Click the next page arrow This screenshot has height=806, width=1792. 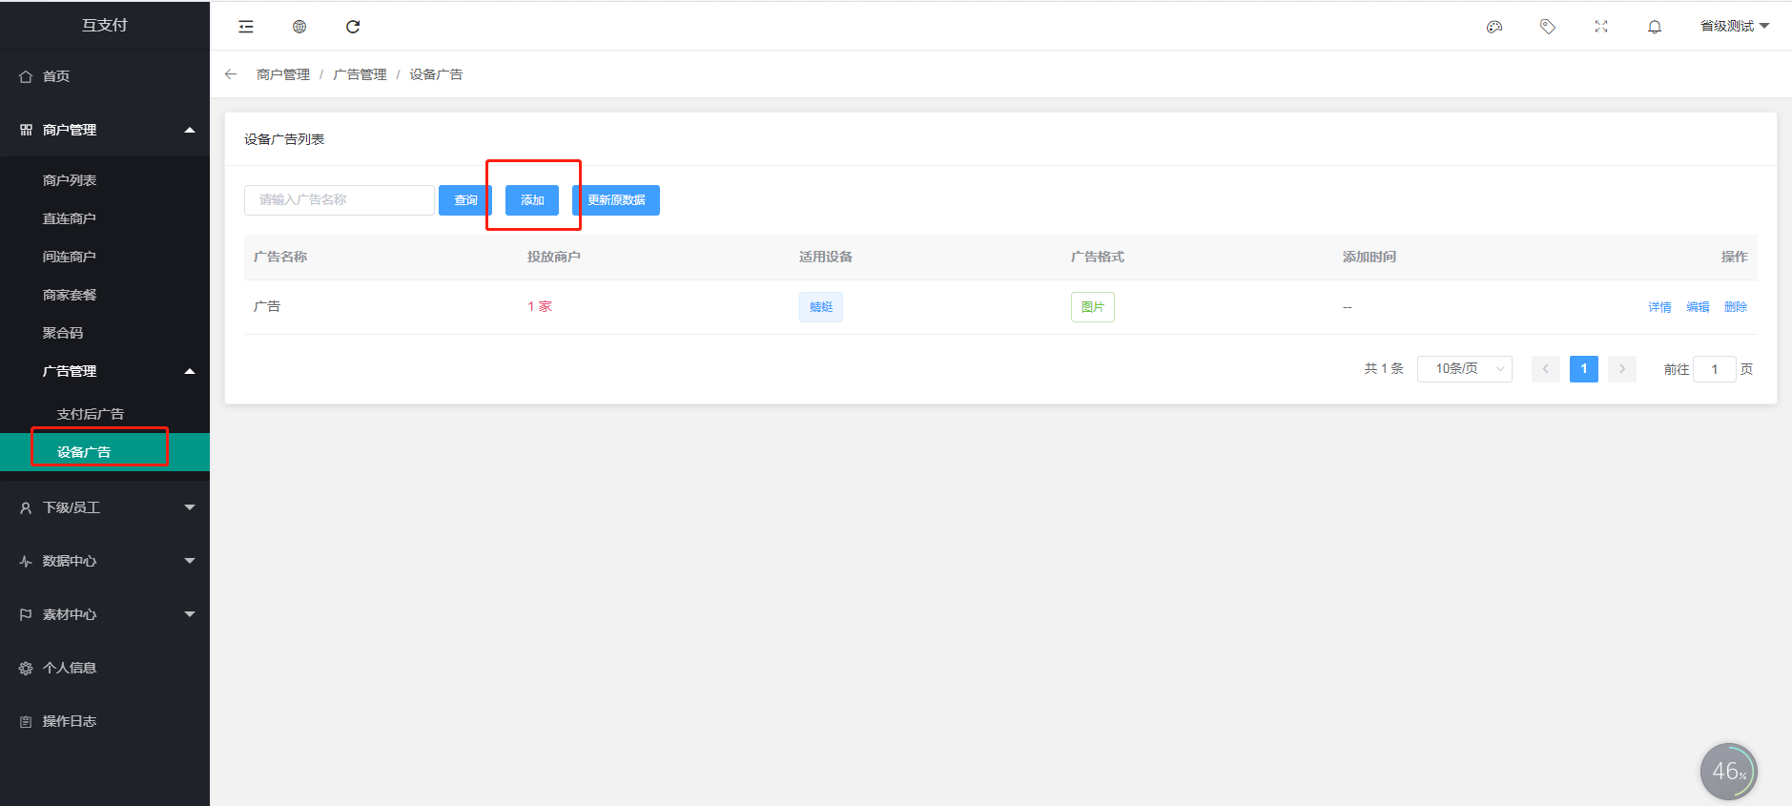(1622, 369)
